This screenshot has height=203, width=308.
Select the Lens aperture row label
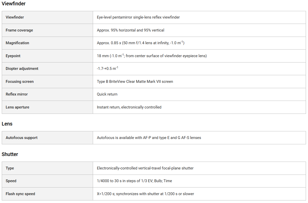pos(17,107)
